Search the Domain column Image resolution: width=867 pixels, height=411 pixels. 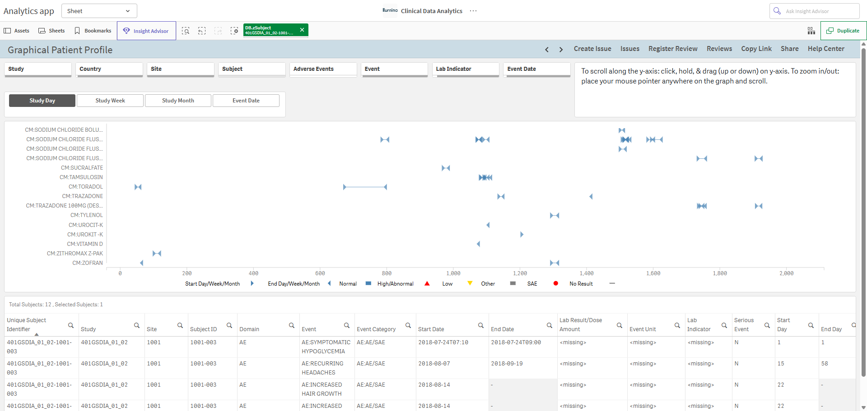coord(292,325)
